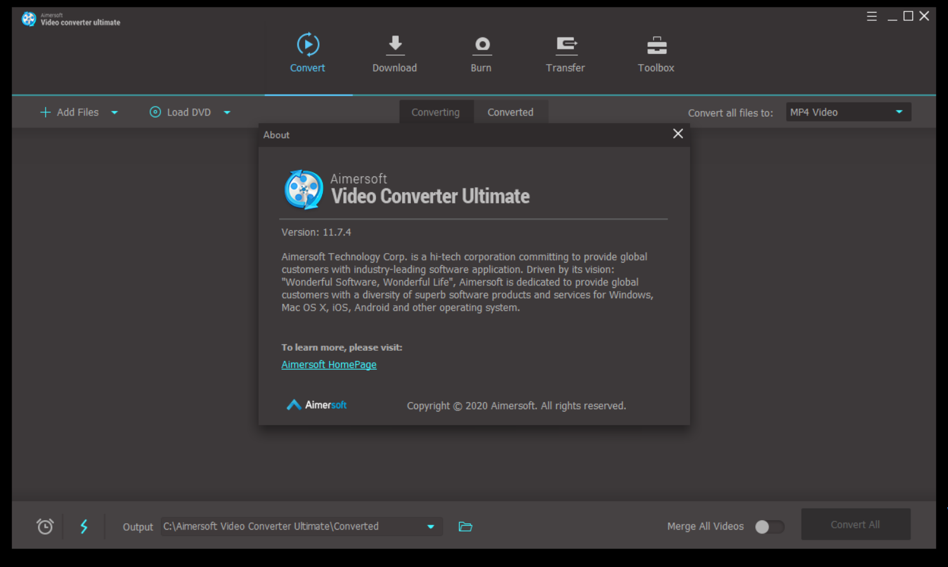The height and width of the screenshot is (567, 948).
Task: Click the Aimersoft logo in About dialog
Action: pyautogui.click(x=316, y=405)
